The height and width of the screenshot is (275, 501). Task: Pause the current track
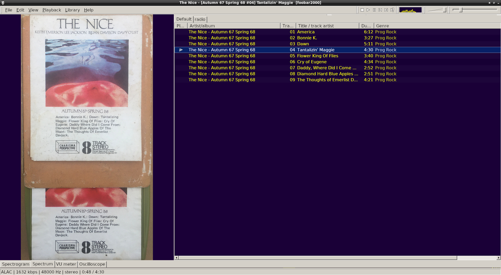pos(374,10)
